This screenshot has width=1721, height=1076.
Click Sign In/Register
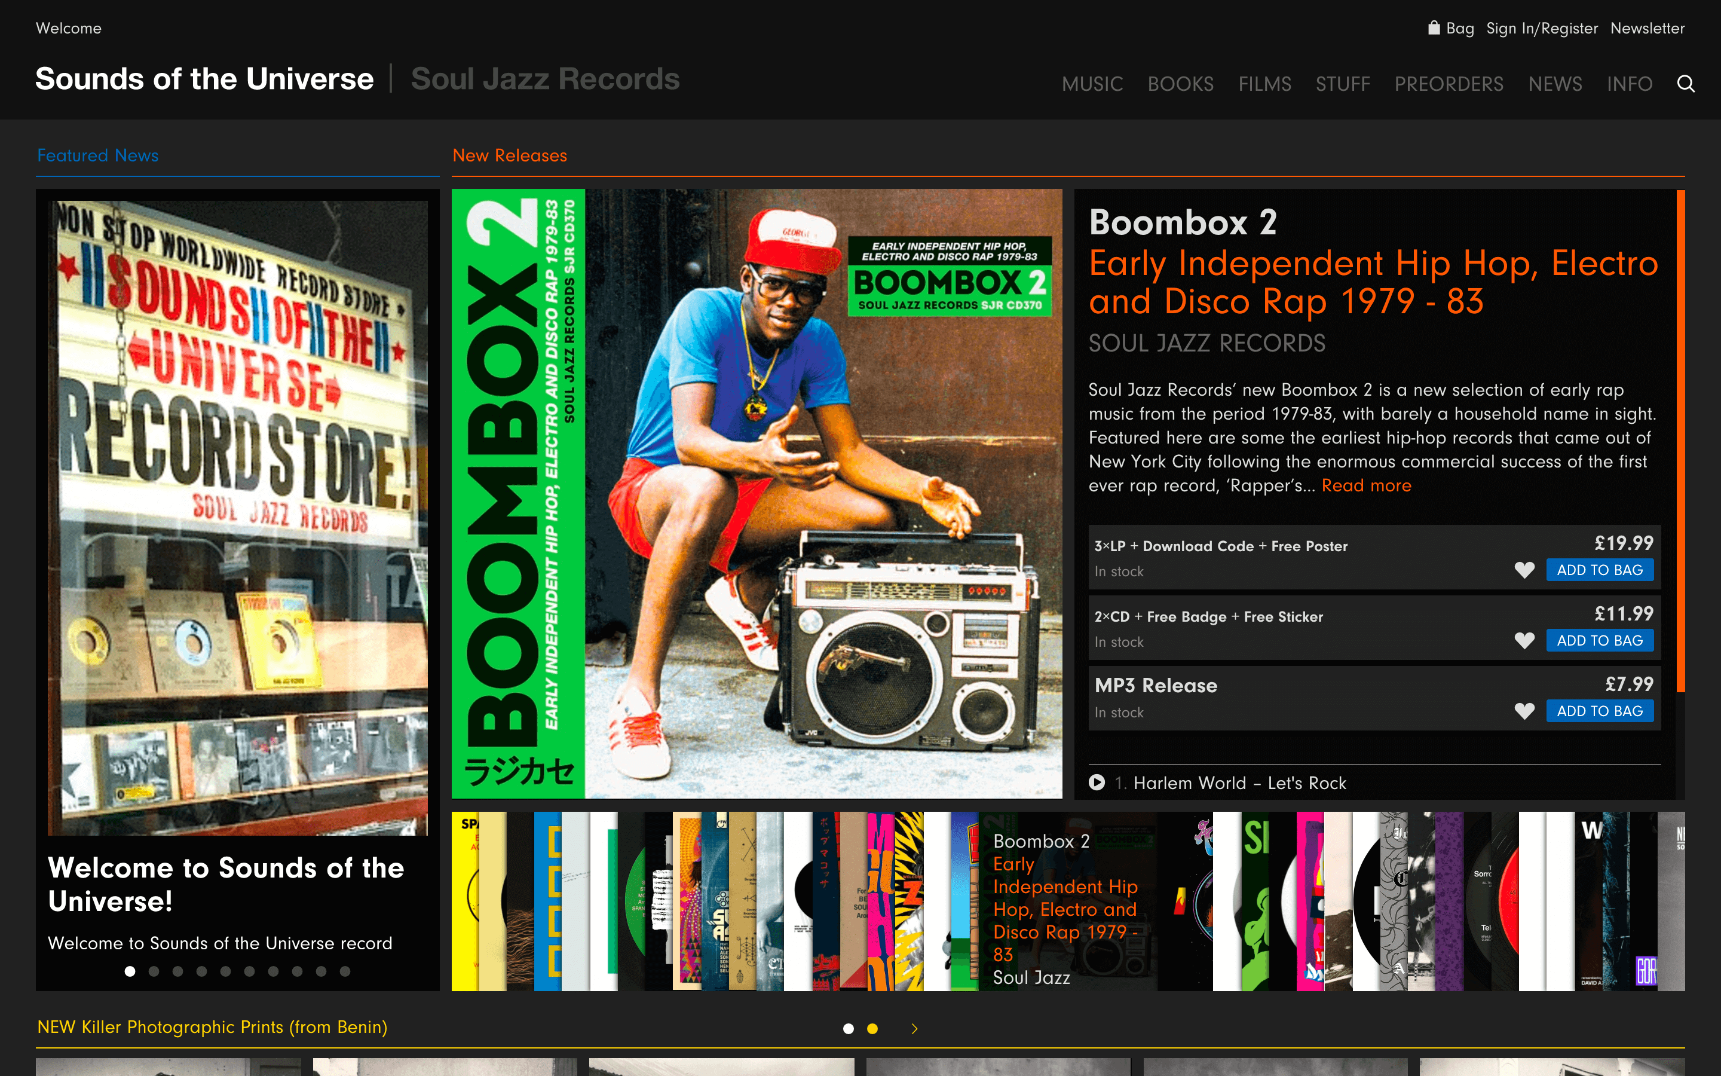pyautogui.click(x=1543, y=27)
